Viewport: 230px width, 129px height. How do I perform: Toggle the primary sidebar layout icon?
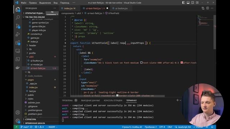point(184,3)
